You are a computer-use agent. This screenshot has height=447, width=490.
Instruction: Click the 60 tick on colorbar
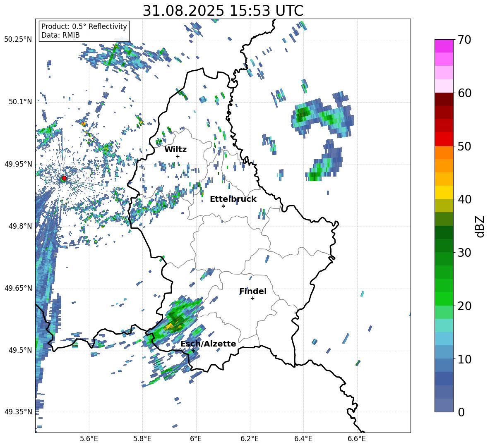click(x=464, y=93)
